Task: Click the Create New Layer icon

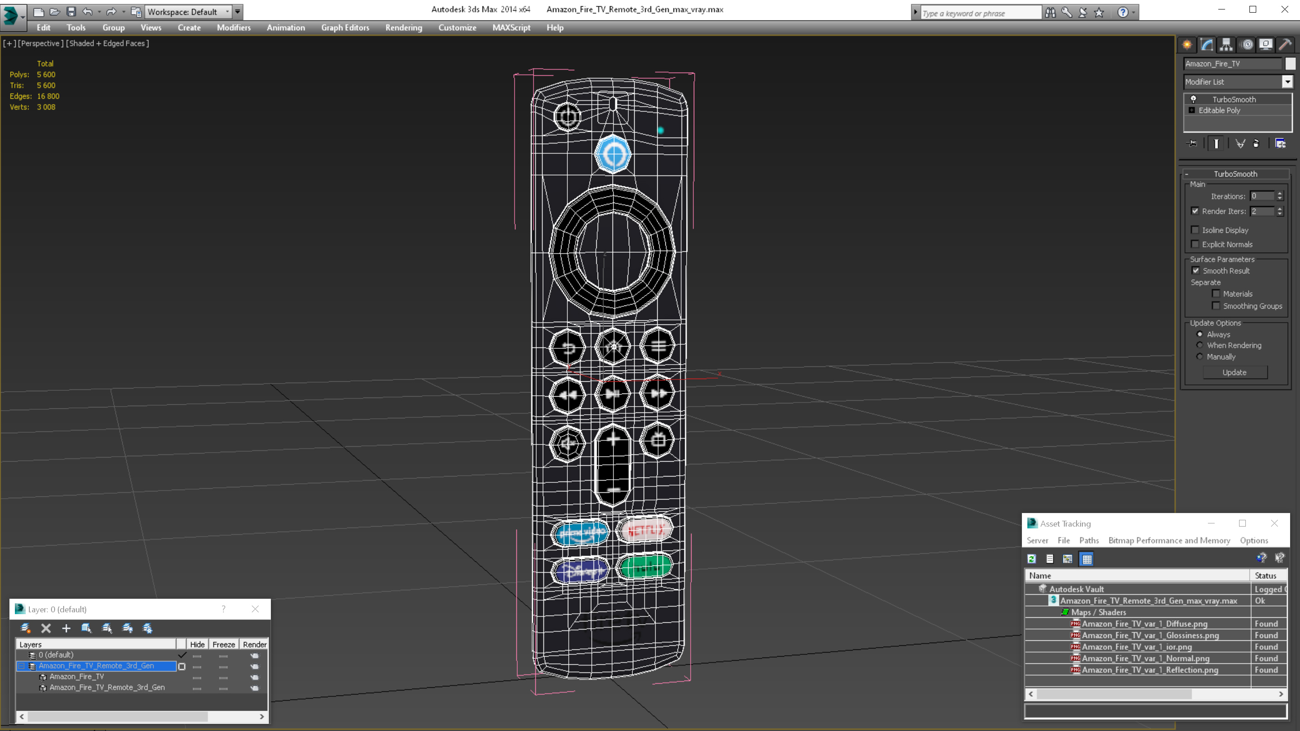Action: pyautogui.click(x=25, y=628)
